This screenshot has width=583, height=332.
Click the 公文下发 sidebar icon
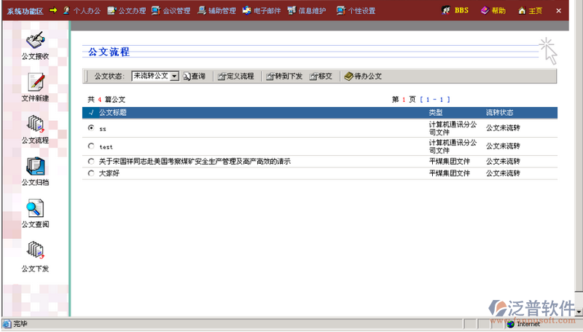click(36, 250)
